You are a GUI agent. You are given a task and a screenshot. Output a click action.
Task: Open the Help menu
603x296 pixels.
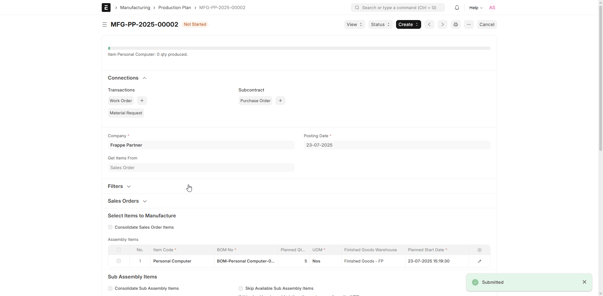click(475, 8)
